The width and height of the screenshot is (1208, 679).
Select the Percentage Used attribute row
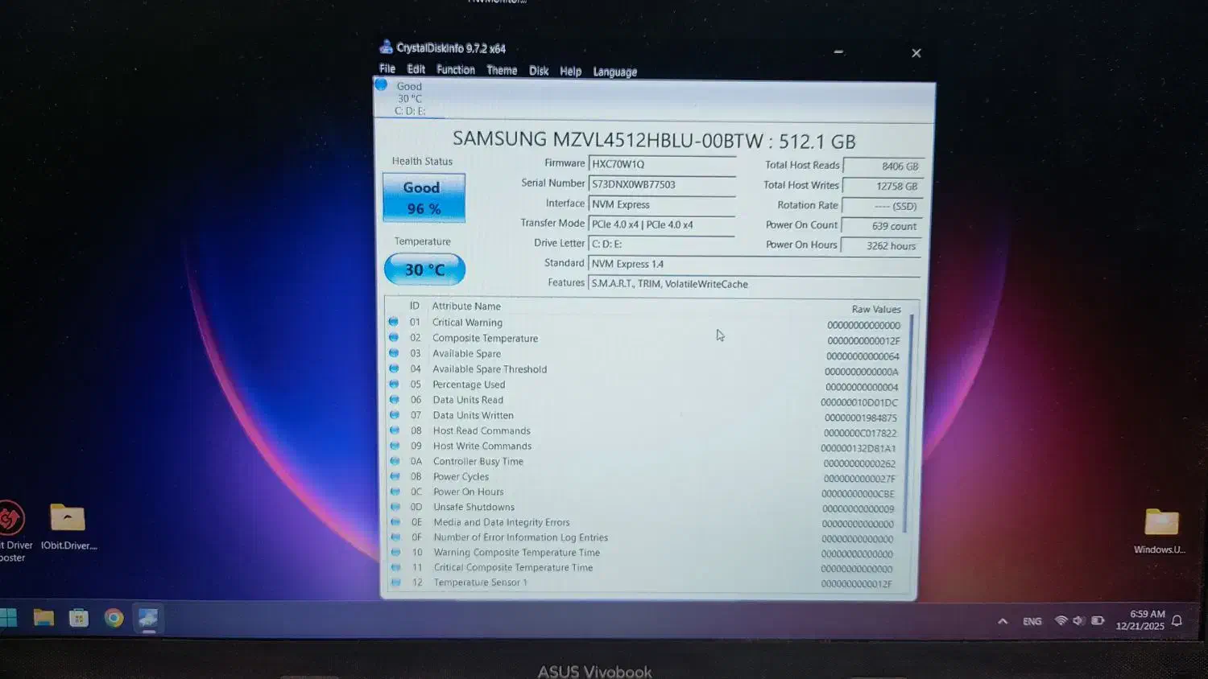[469, 385]
